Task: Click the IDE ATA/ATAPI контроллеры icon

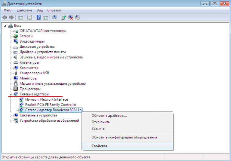Action: (16, 31)
